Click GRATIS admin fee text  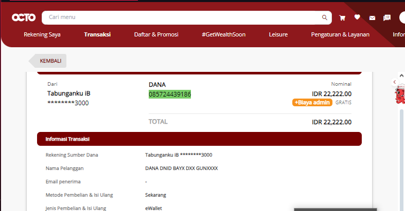(343, 103)
